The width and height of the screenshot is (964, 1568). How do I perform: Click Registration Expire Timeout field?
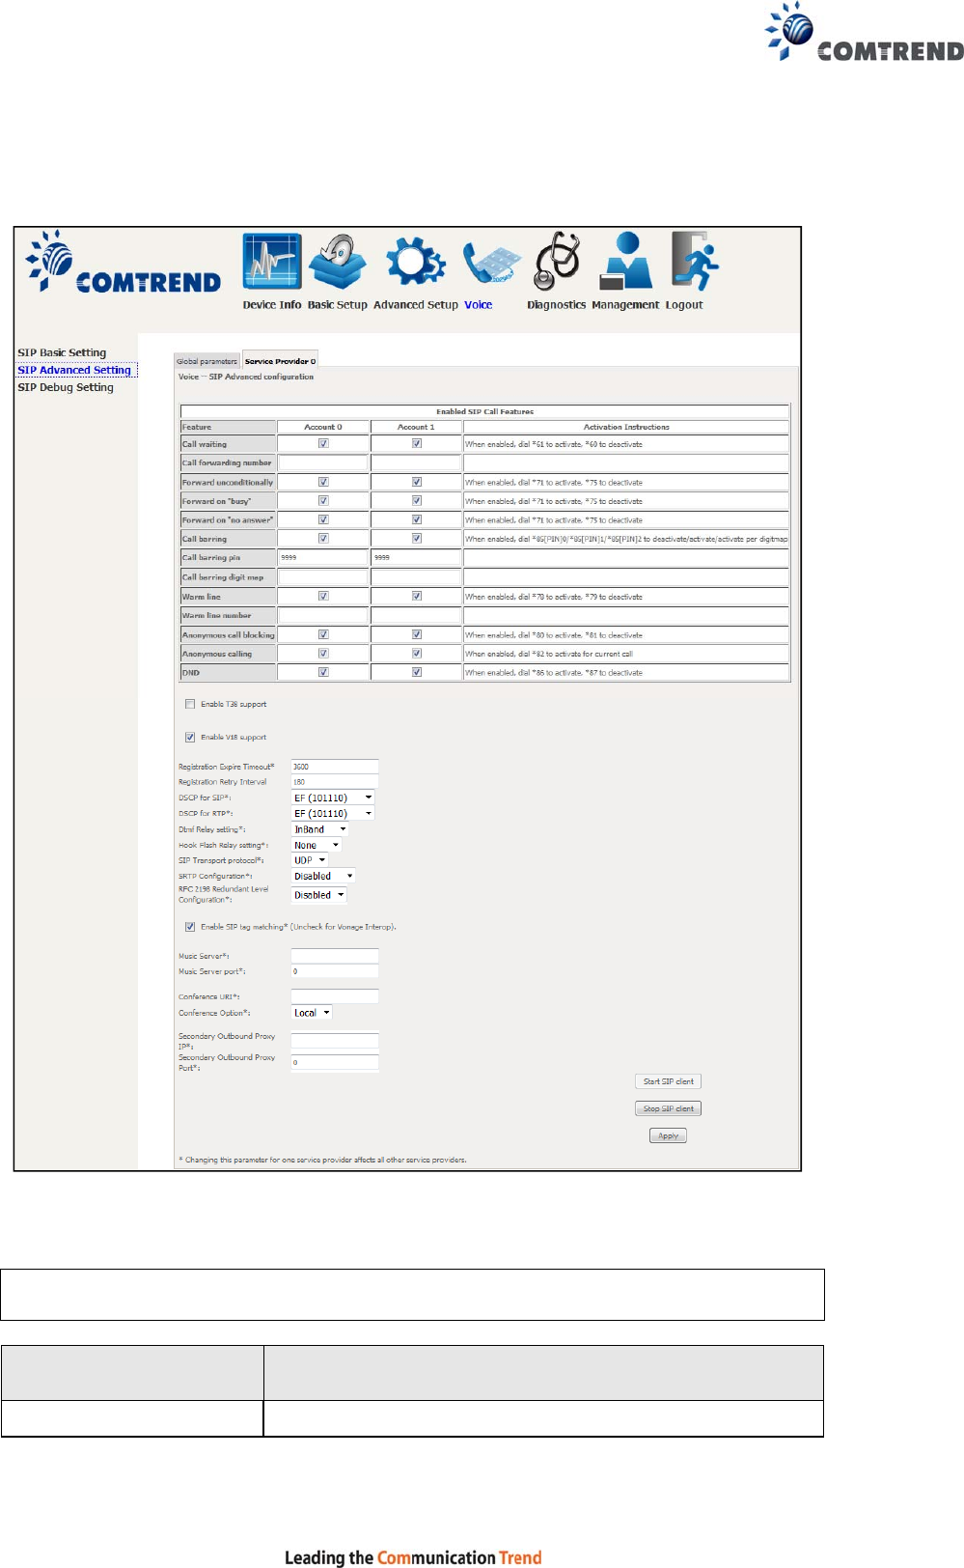pyautogui.click(x=335, y=767)
